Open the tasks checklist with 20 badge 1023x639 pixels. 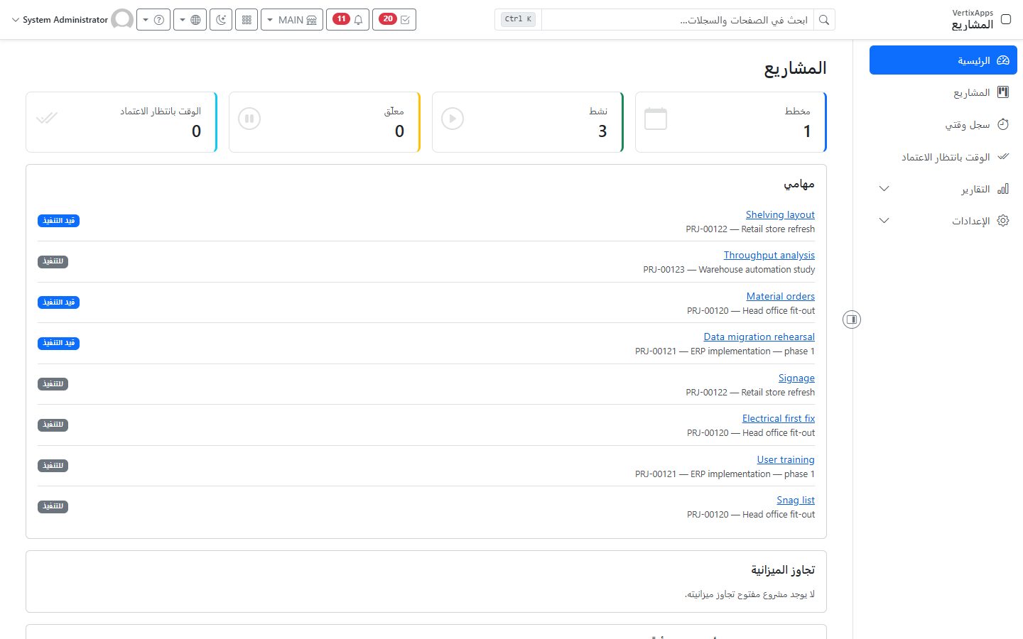pyautogui.click(x=394, y=19)
